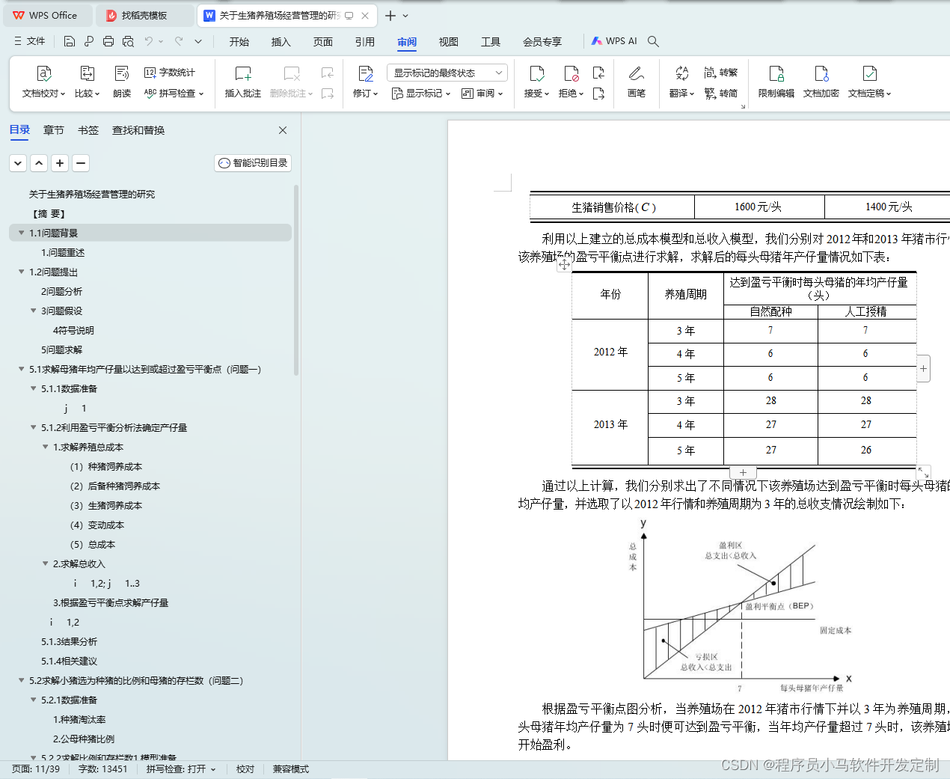
Task: Click the 修订 track changes icon
Action: coord(366,73)
